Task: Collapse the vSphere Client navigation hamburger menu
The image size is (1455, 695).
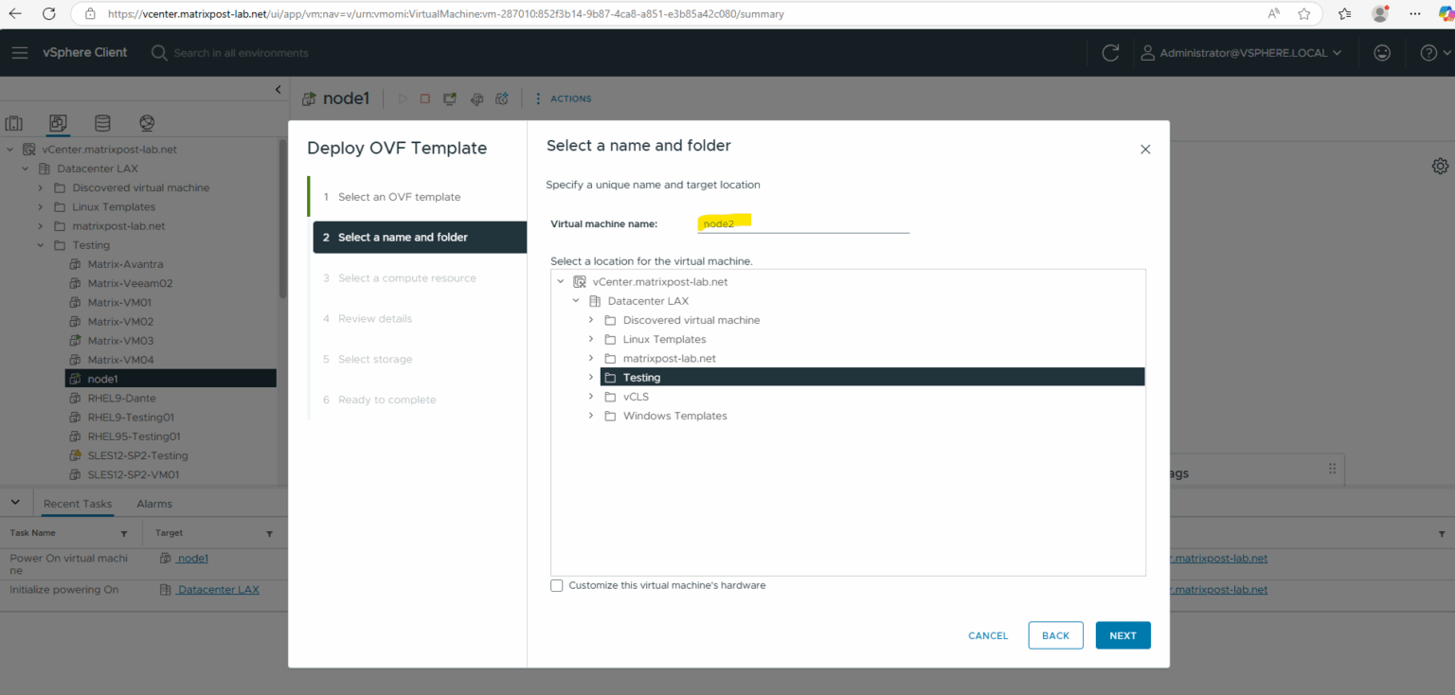Action: tap(20, 52)
